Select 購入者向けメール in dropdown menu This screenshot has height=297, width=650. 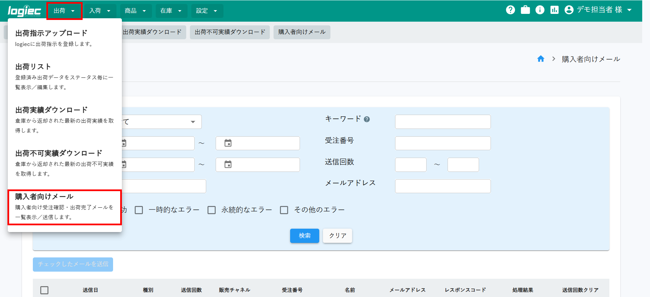tap(65, 207)
